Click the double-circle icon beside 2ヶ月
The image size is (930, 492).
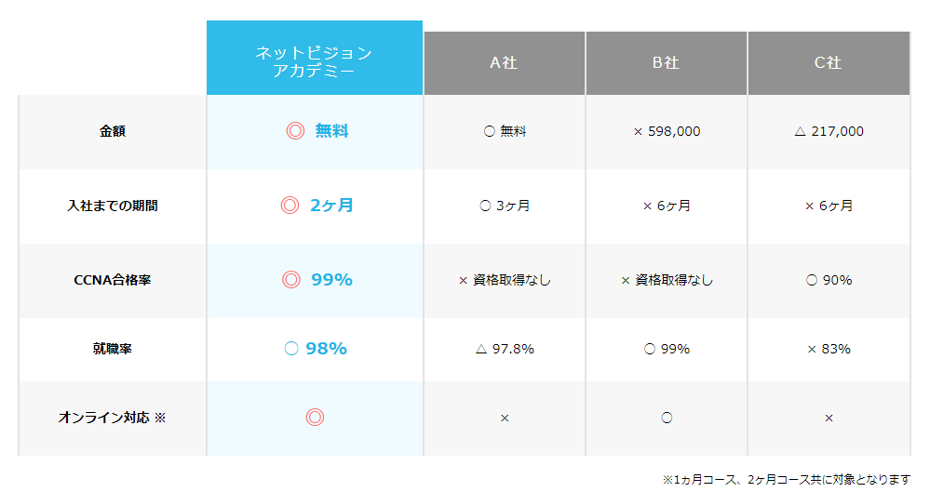[290, 206]
